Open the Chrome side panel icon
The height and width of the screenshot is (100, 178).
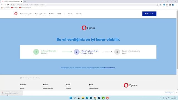pos(170,5)
